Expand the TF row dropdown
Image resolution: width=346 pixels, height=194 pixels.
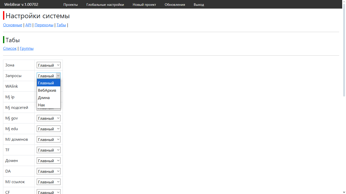click(x=49, y=150)
